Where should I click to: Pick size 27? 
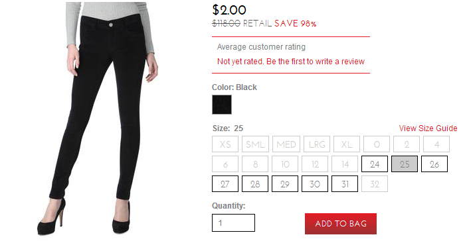pos(225,184)
